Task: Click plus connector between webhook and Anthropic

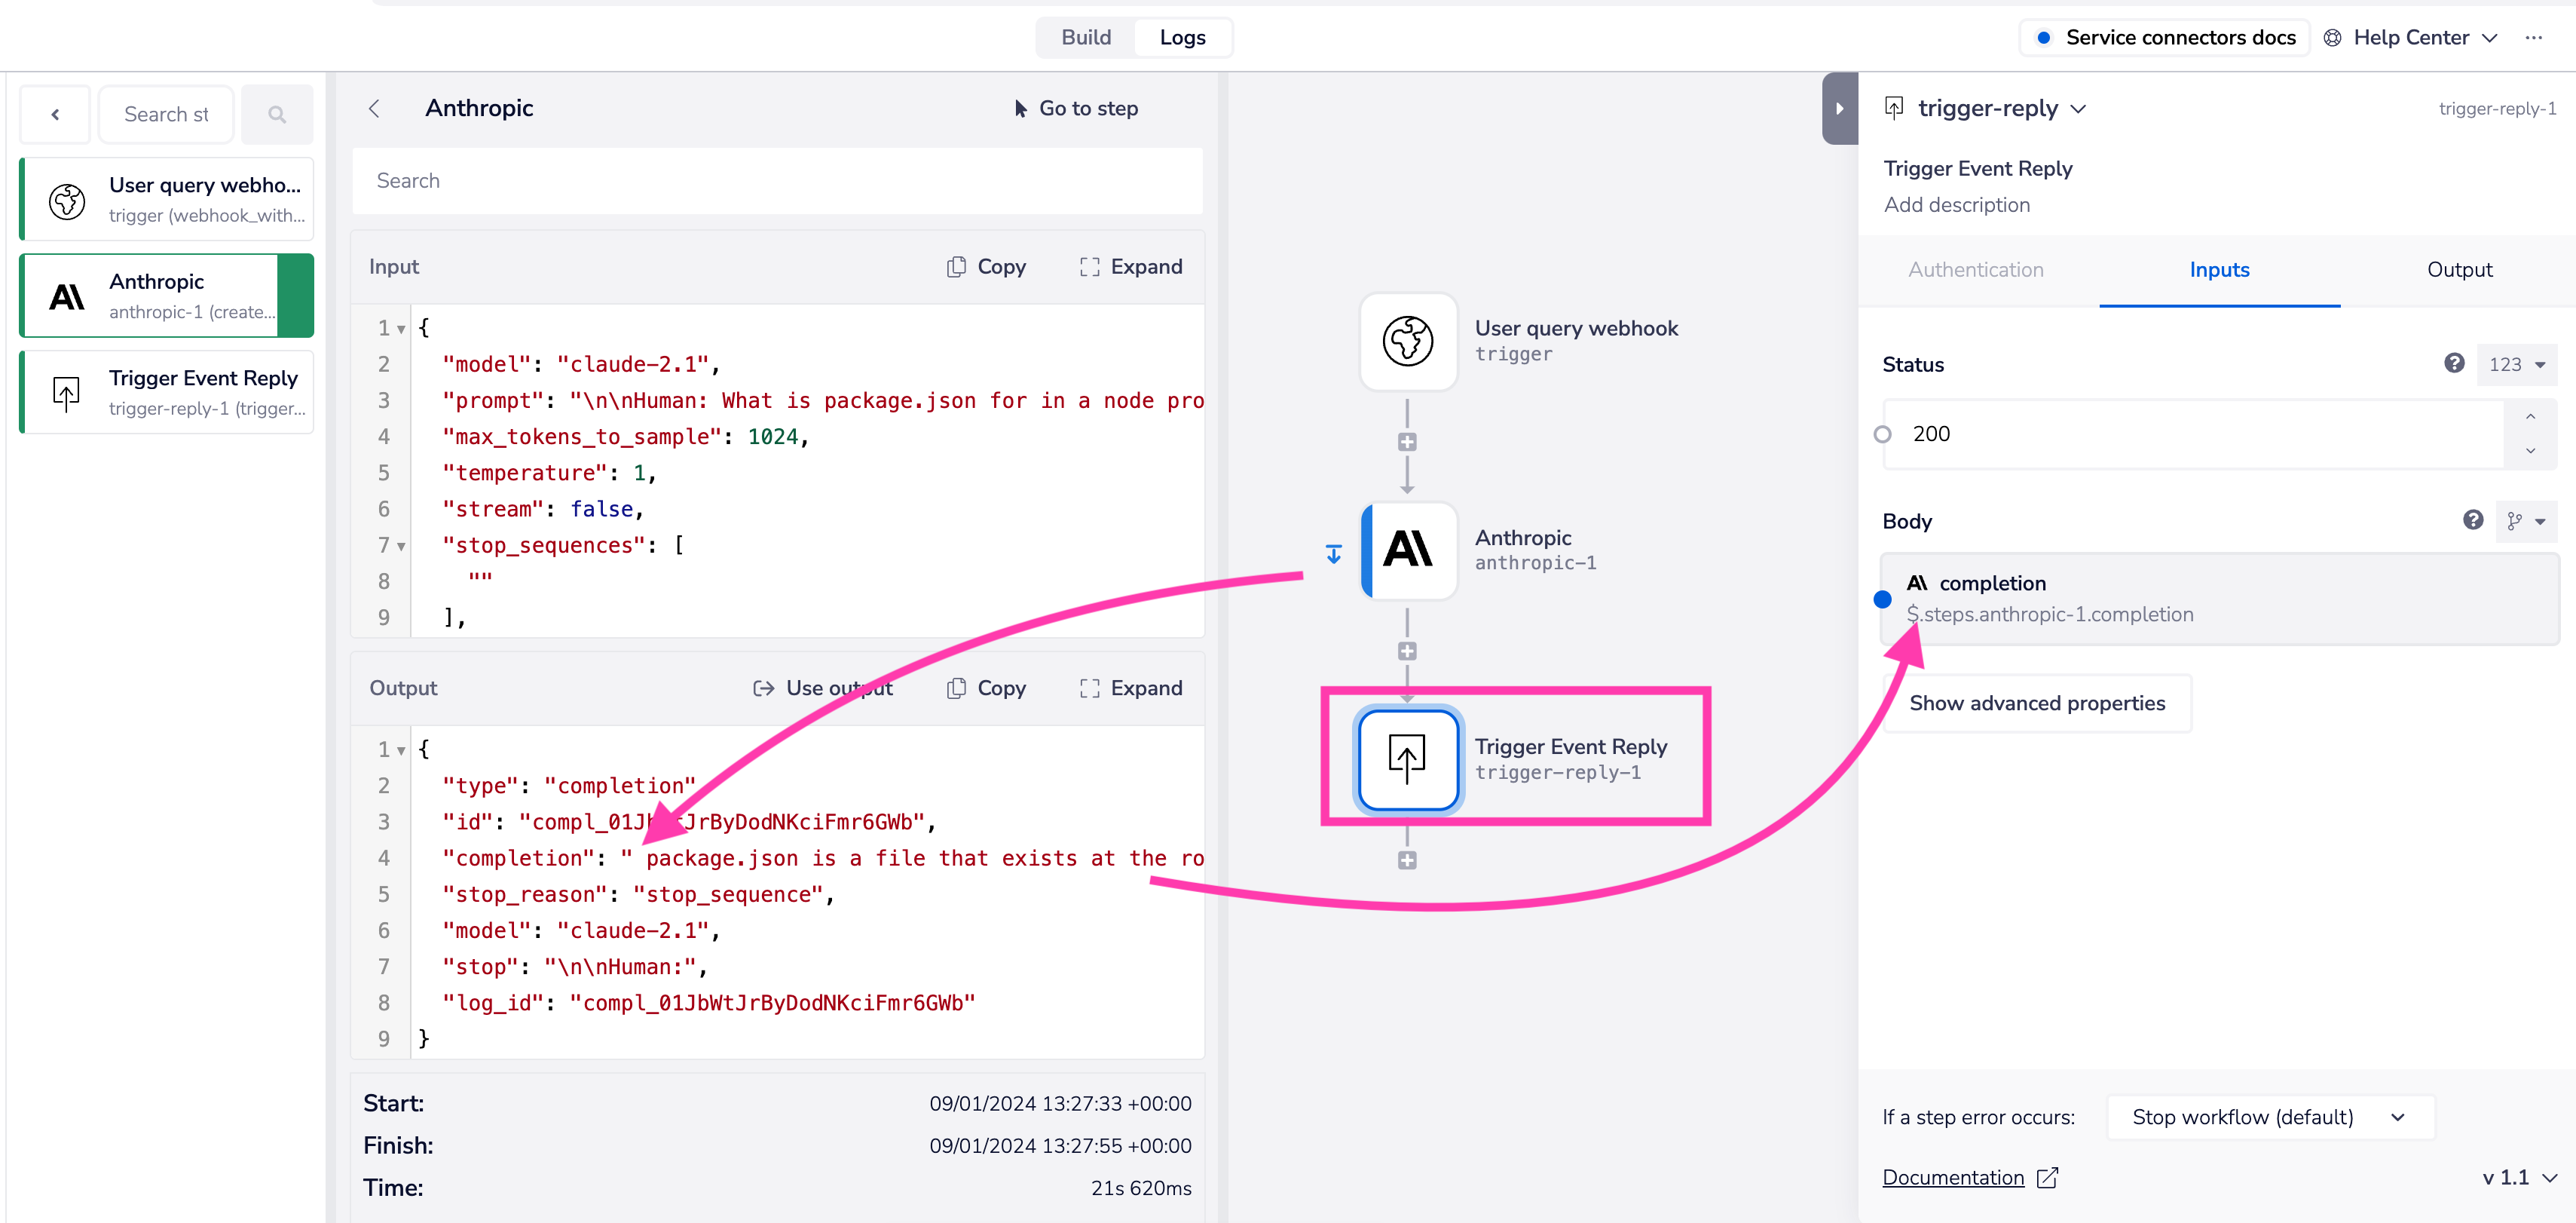Action: coord(1407,443)
